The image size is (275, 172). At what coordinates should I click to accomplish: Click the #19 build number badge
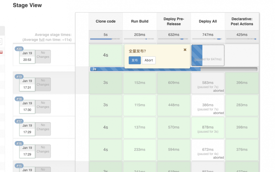tap(19, 77)
